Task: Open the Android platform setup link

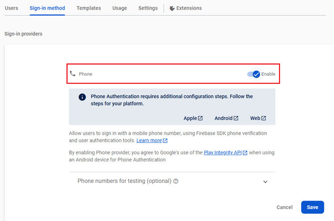Action: [x=226, y=118]
